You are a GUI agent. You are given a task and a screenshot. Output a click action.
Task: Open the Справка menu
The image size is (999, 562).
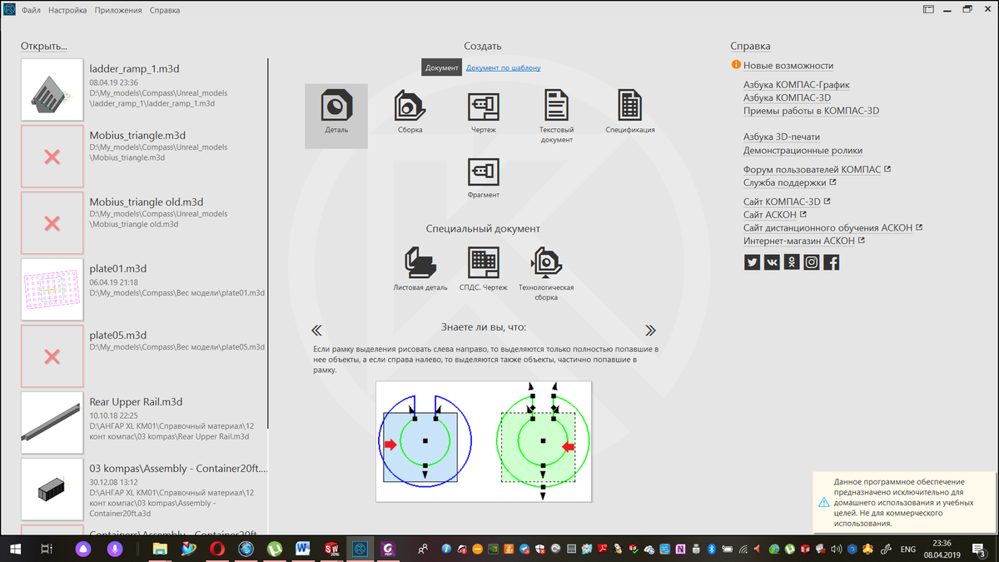pos(165,11)
